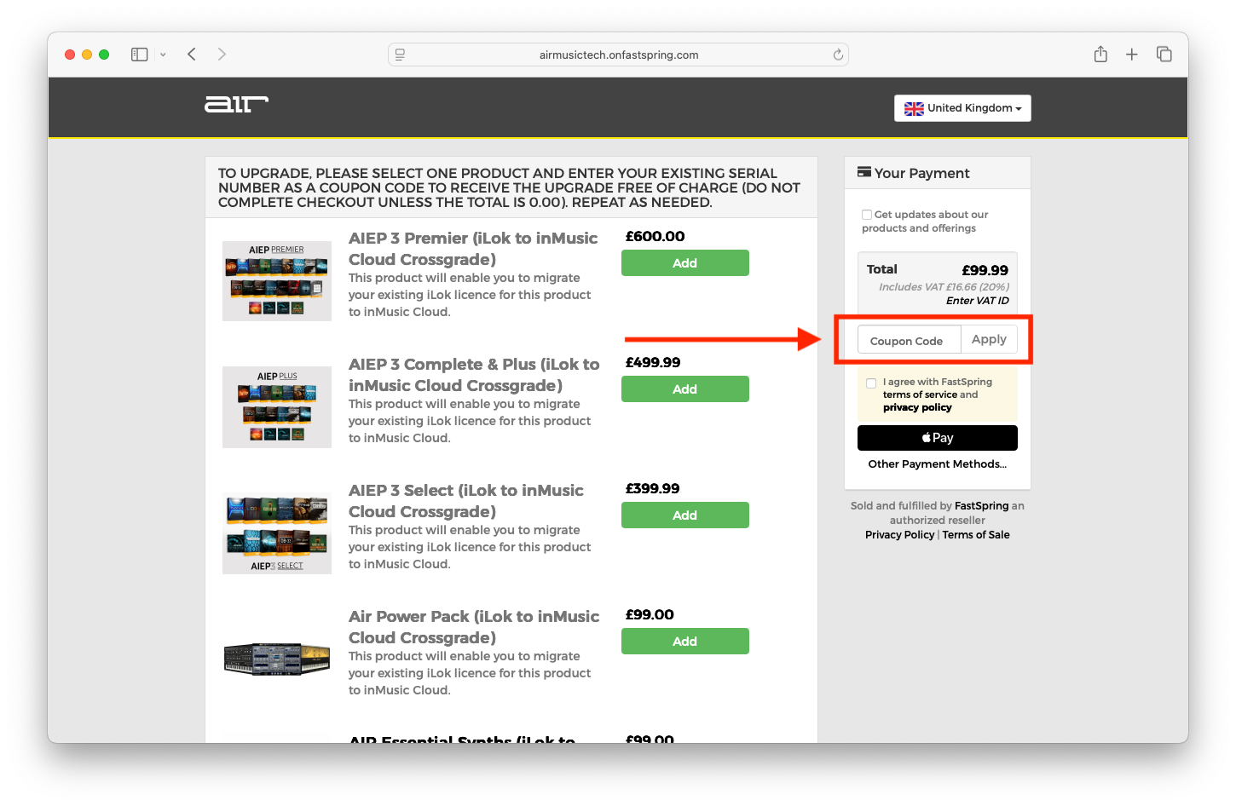The height and width of the screenshot is (806, 1236).
Task: Open the Safari Share button
Action: point(1100,54)
